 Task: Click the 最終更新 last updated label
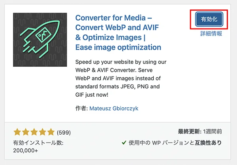[x=189, y=132]
